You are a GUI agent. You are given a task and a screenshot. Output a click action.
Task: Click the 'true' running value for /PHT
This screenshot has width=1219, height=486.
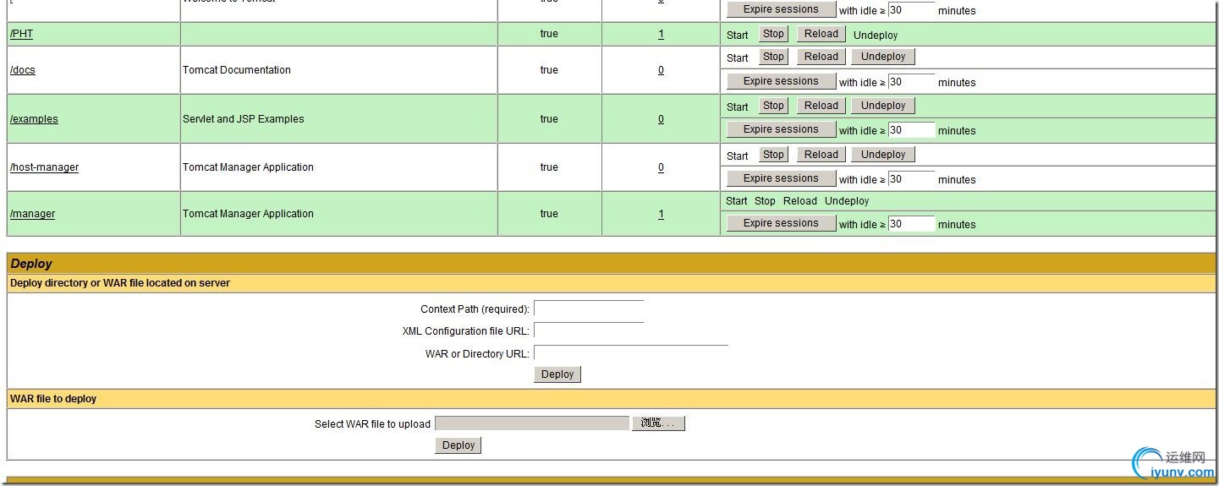pyautogui.click(x=549, y=34)
